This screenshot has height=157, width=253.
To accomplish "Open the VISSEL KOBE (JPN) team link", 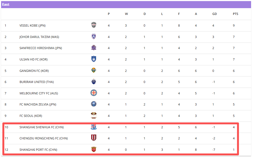I will click(x=32, y=25).
